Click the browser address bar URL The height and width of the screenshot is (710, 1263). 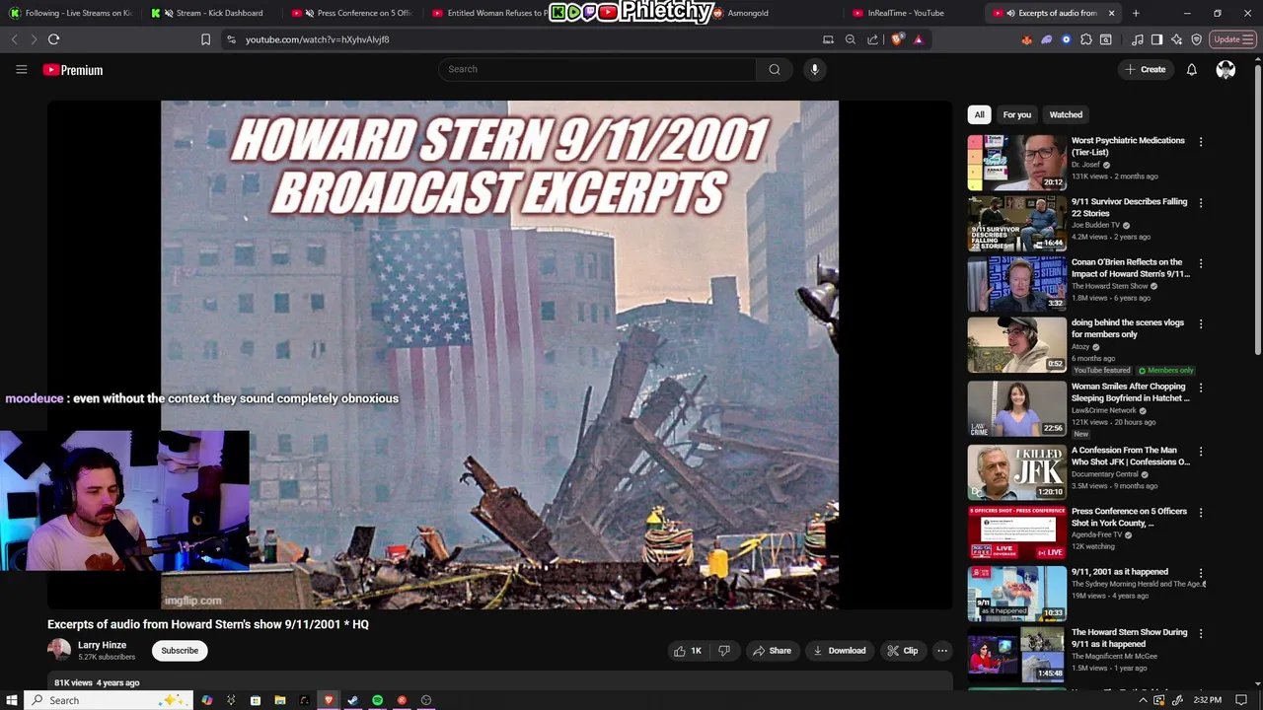[x=318, y=39]
